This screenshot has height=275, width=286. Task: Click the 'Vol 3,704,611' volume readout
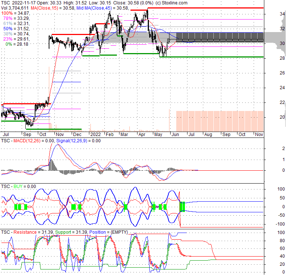pyautogui.click(x=15, y=8)
